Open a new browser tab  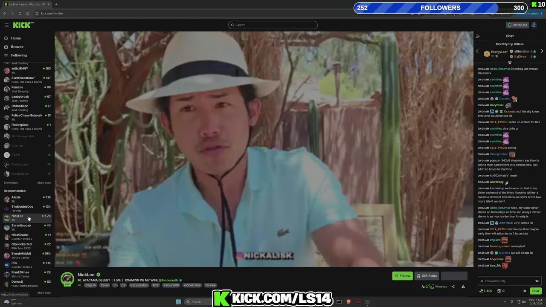point(56,4)
